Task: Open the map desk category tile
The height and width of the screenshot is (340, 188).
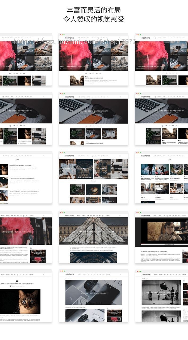Action: [x=67, y=169]
